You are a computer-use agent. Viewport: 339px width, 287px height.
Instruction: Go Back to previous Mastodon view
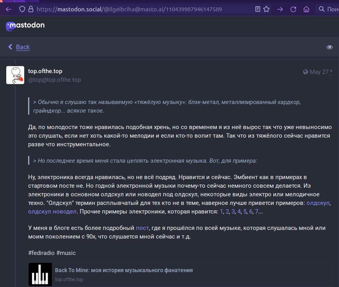pos(23,47)
